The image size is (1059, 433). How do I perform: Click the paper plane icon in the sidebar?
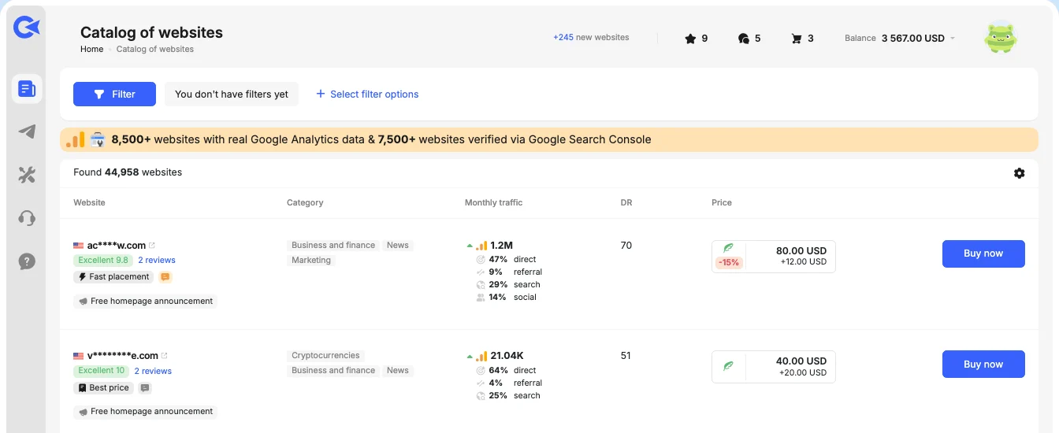click(x=27, y=131)
